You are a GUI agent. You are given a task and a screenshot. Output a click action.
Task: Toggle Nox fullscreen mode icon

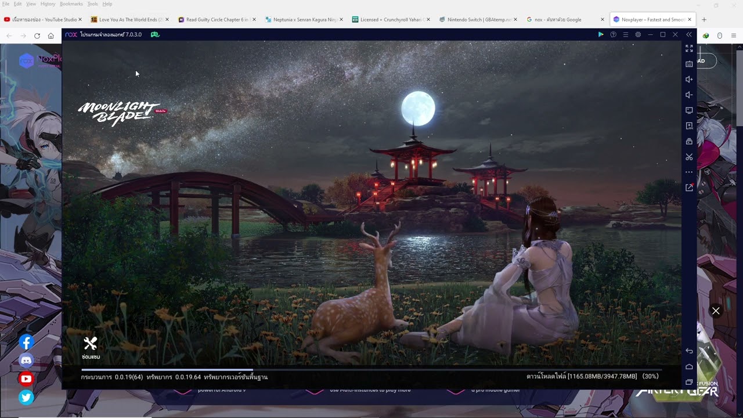689,49
